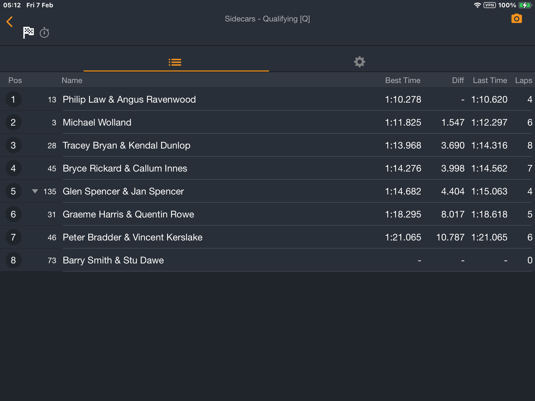Screen dimensions: 535x401
Task: Click the Name column header
Action: (x=72, y=80)
